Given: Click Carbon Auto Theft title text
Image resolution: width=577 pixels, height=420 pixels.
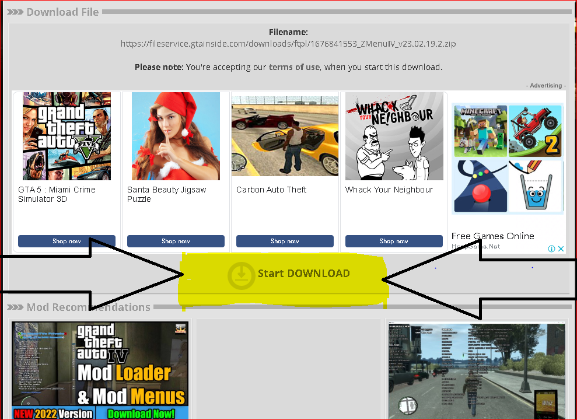Looking at the screenshot, I should [x=271, y=190].
